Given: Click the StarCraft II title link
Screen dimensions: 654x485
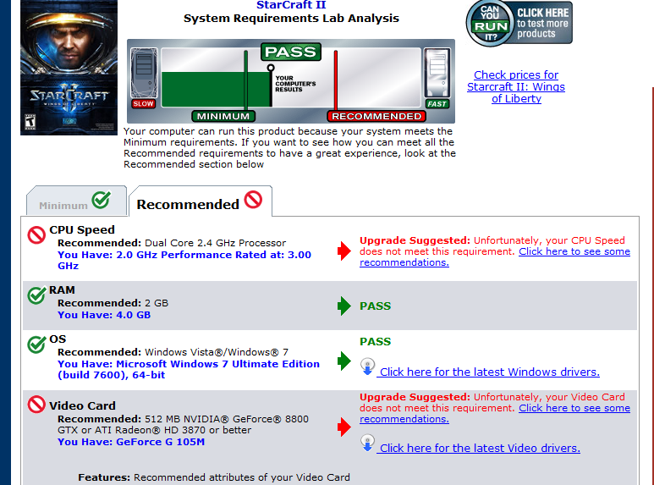Looking at the screenshot, I should (291, 5).
